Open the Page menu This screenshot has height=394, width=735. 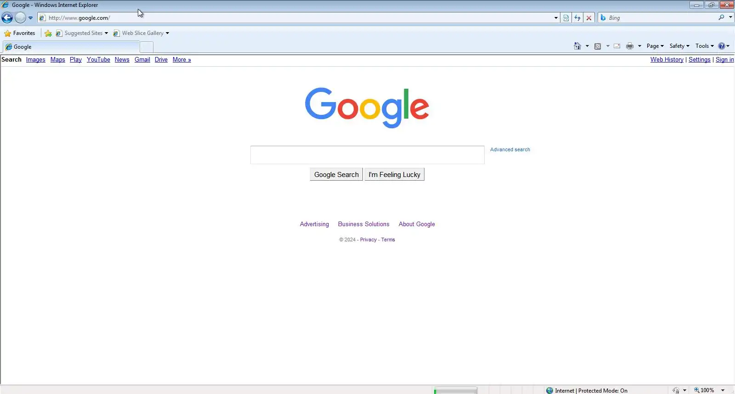[x=655, y=46]
